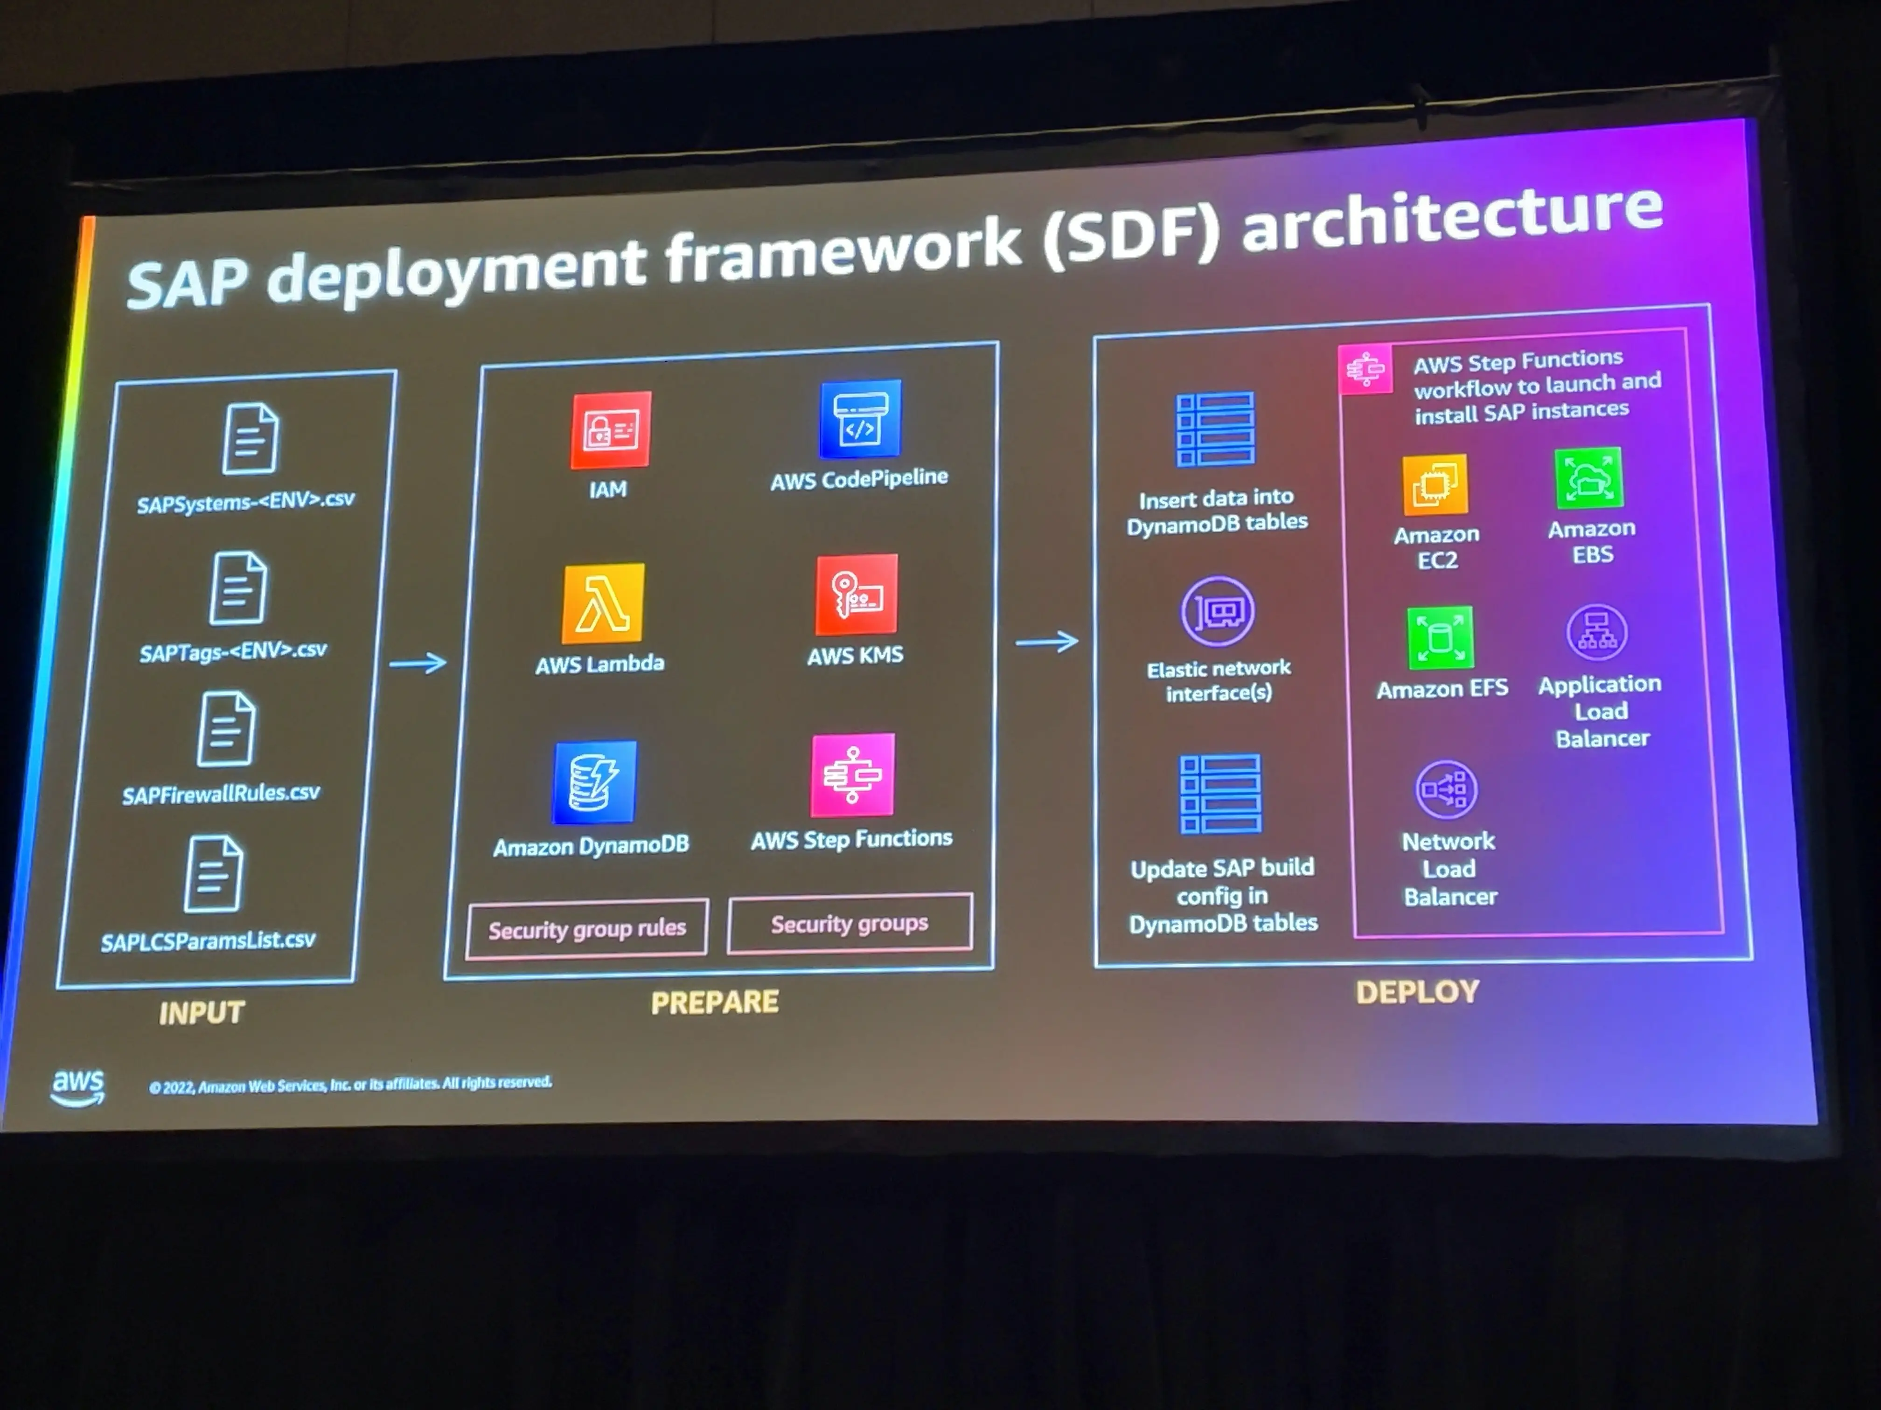Click the Application Load Balancer icon
The height and width of the screenshot is (1410, 1881).
[x=1597, y=632]
